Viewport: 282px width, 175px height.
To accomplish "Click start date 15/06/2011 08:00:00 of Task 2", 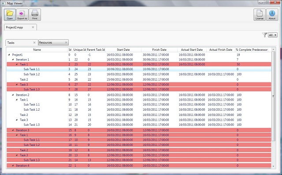I will (x=120, y=79).
